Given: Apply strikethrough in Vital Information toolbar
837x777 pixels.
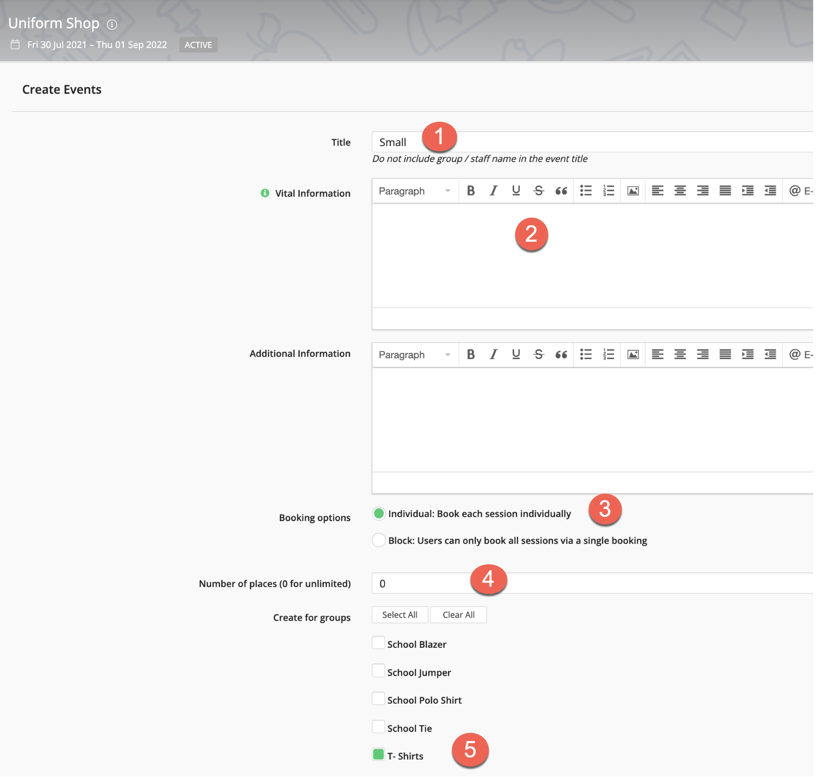Looking at the screenshot, I should click(538, 191).
